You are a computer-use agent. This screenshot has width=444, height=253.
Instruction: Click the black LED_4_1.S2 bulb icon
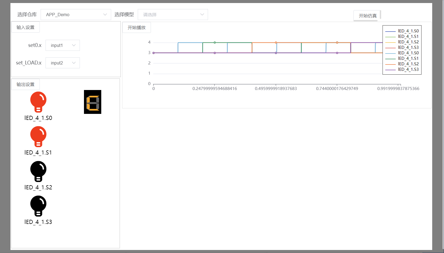click(38, 172)
